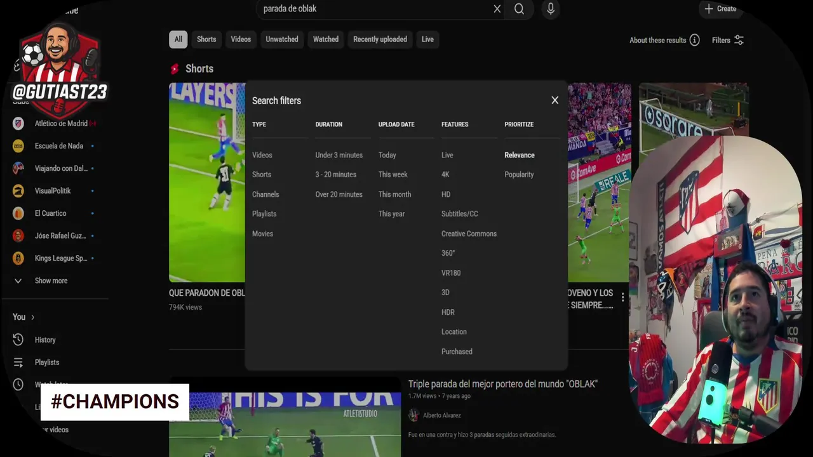Open VisualPolitik channel avatar

[x=18, y=190]
